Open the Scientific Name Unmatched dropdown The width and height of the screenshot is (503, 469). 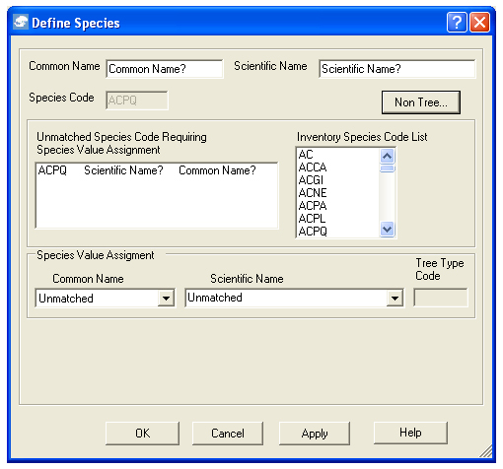(x=395, y=299)
